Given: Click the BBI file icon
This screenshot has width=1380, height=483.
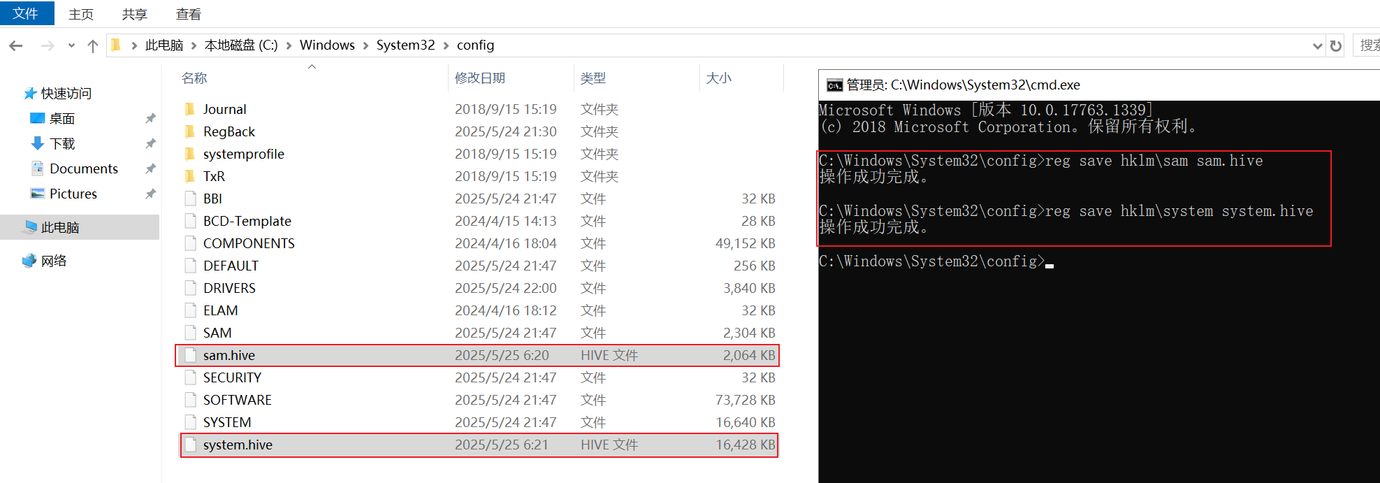Looking at the screenshot, I should point(190,199).
